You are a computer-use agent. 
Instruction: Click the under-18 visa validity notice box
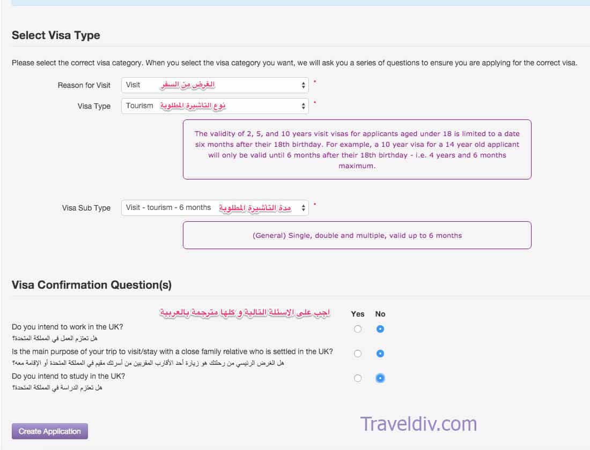[357, 149]
